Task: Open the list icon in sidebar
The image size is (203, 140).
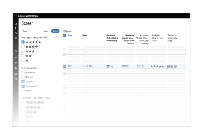Action: [16, 38]
